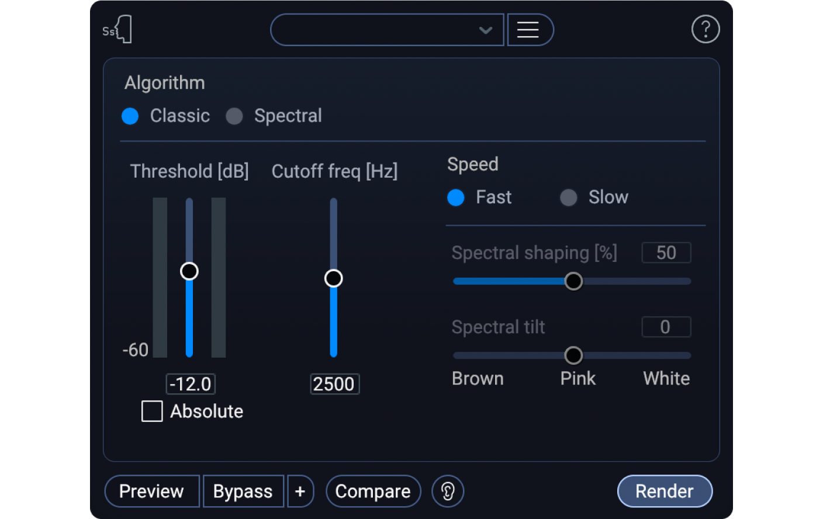Open the preset hamburger menu
Image resolution: width=823 pixels, height=519 pixels.
tap(528, 30)
